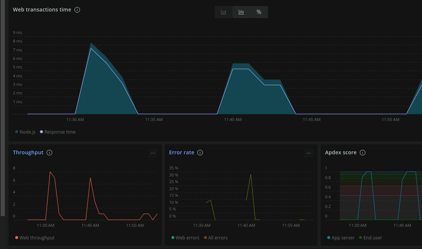Toggle Node.js series in legend
This screenshot has height=249, width=422.
pyautogui.click(x=25, y=132)
